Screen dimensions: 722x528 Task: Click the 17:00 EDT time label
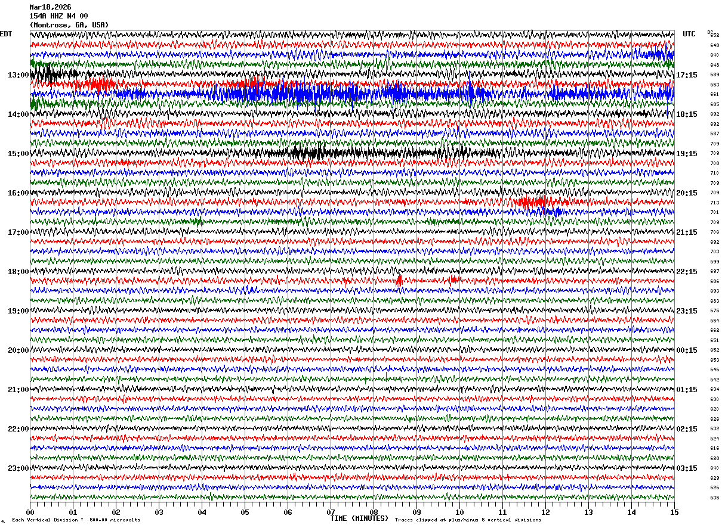coord(18,232)
